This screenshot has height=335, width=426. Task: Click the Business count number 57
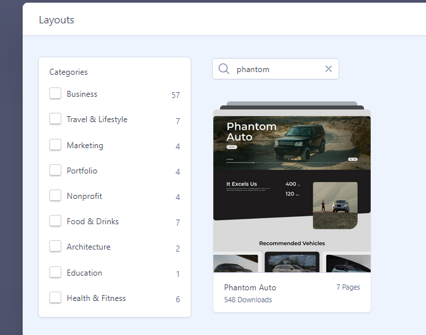(175, 95)
